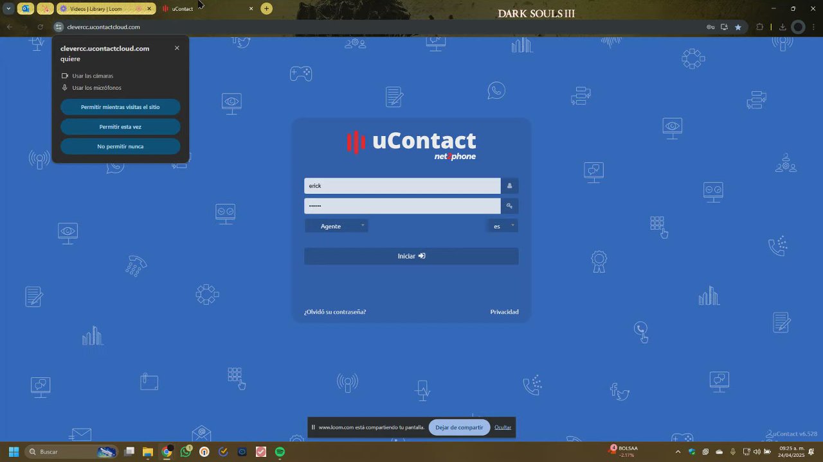Viewport: 823px width, 462px height.
Task: Focus the username field containing erick
Action: pos(402,186)
